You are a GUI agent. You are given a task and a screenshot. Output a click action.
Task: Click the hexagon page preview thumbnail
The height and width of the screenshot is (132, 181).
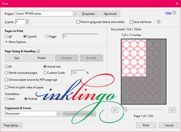coord(144,71)
